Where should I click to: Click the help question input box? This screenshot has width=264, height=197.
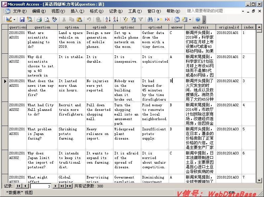(213, 11)
